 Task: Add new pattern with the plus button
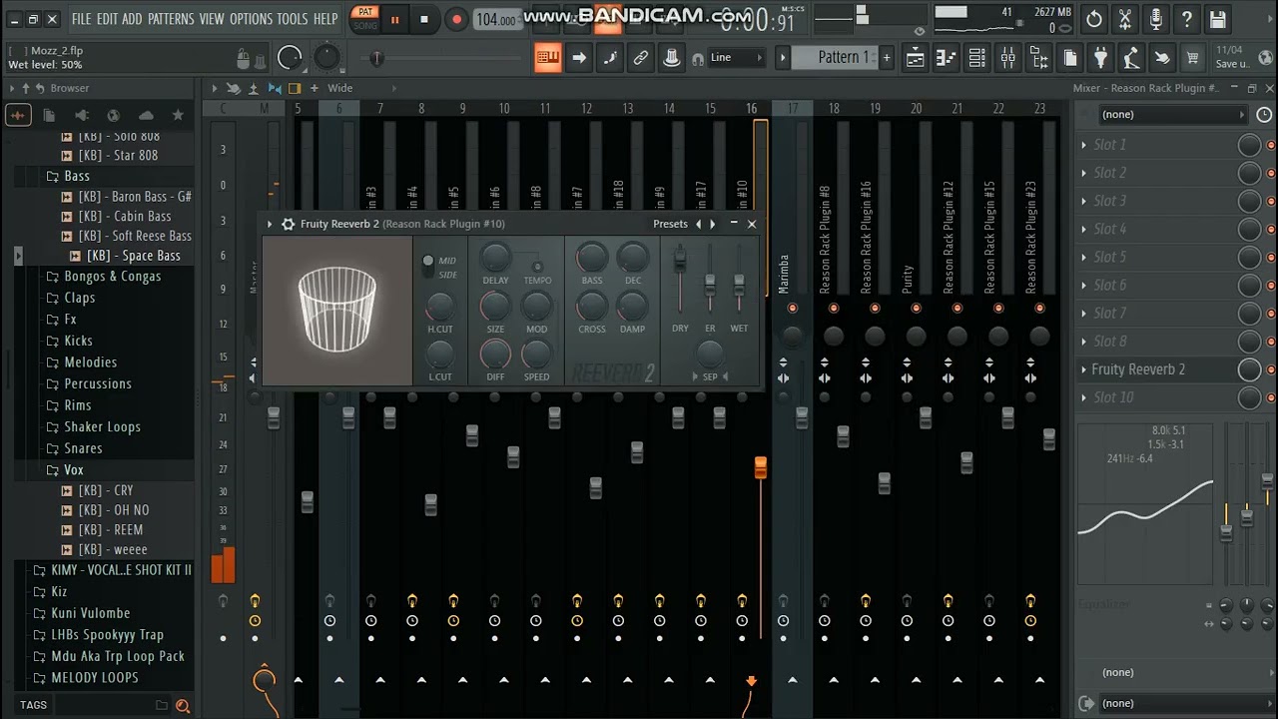(886, 58)
